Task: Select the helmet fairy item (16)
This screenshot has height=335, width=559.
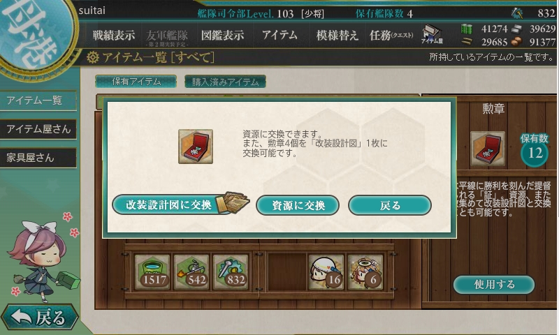Action: click(x=326, y=271)
